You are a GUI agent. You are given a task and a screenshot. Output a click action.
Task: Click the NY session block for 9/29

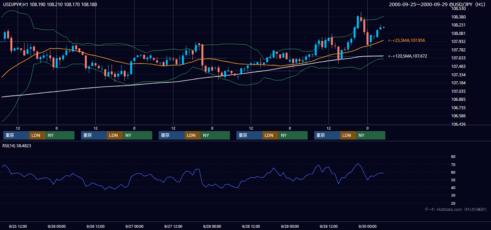[x=371, y=135]
